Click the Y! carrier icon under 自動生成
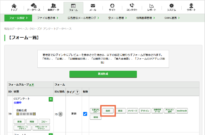The height and width of the screenshot is (135, 205). click(28, 114)
